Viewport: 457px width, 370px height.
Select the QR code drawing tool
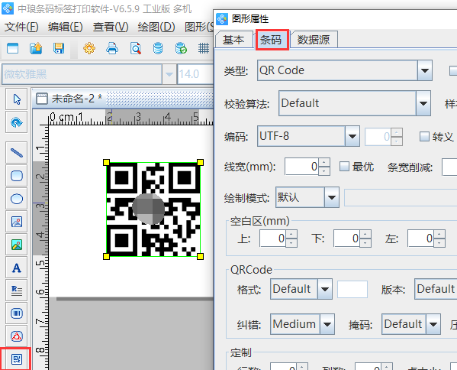[17, 359]
